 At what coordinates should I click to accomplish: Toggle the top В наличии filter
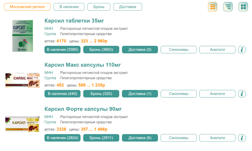pyautogui.click(x=69, y=7)
